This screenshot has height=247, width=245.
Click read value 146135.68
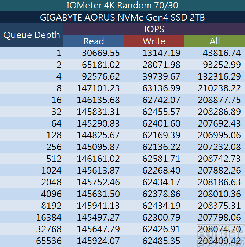98,100
